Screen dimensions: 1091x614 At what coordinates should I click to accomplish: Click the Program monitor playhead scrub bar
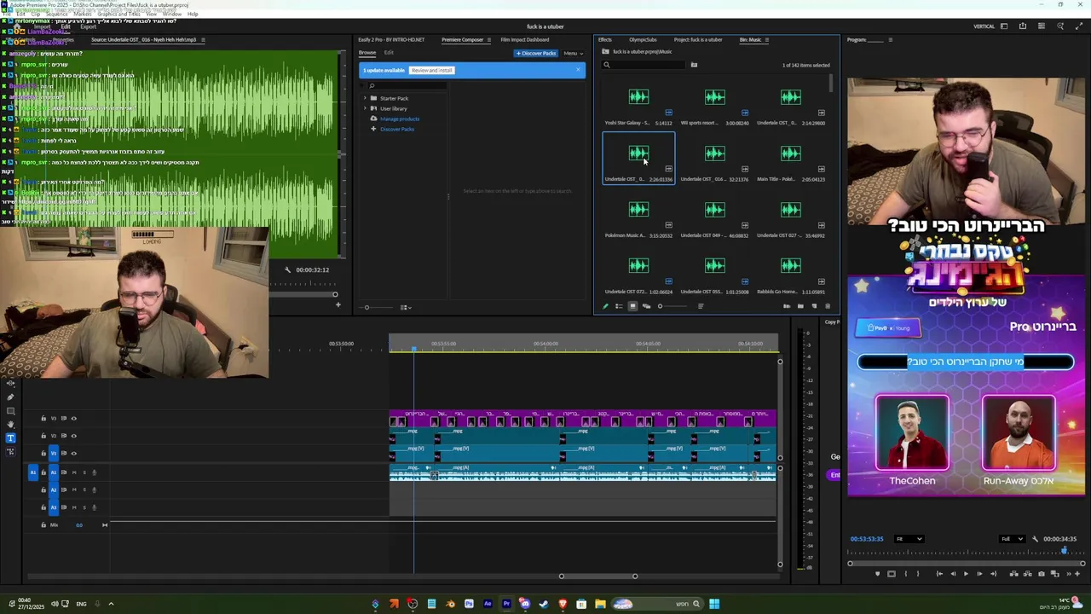click(966, 552)
